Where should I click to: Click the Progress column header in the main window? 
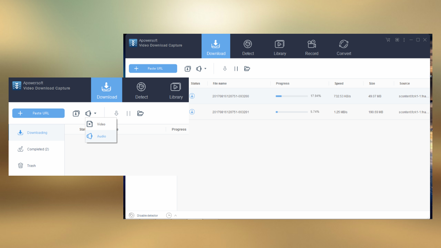pos(283,83)
